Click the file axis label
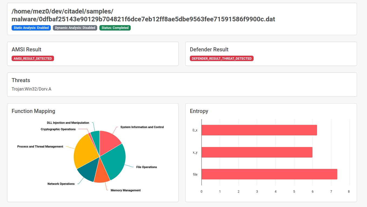This screenshot has height=207, width=367. (x=195, y=174)
